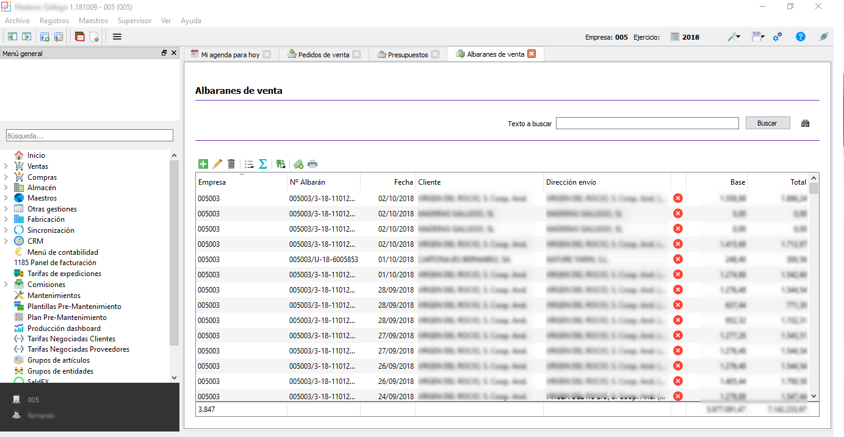The width and height of the screenshot is (844, 437).
Task: Click the blue gears settings icon
Action: point(777,37)
